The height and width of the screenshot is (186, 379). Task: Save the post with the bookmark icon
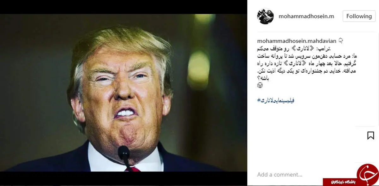point(370,135)
